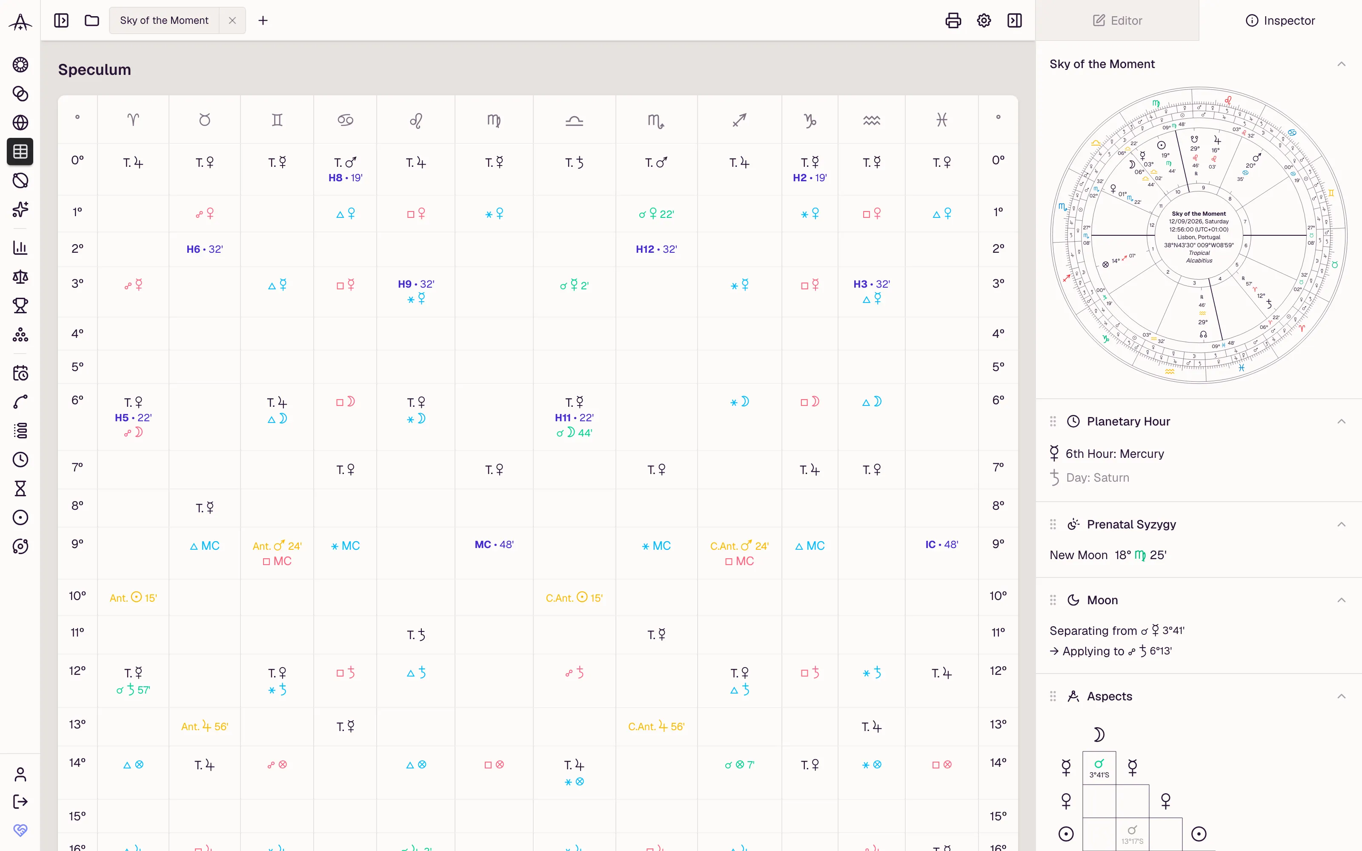Collapse the Moon section

coord(1341,600)
